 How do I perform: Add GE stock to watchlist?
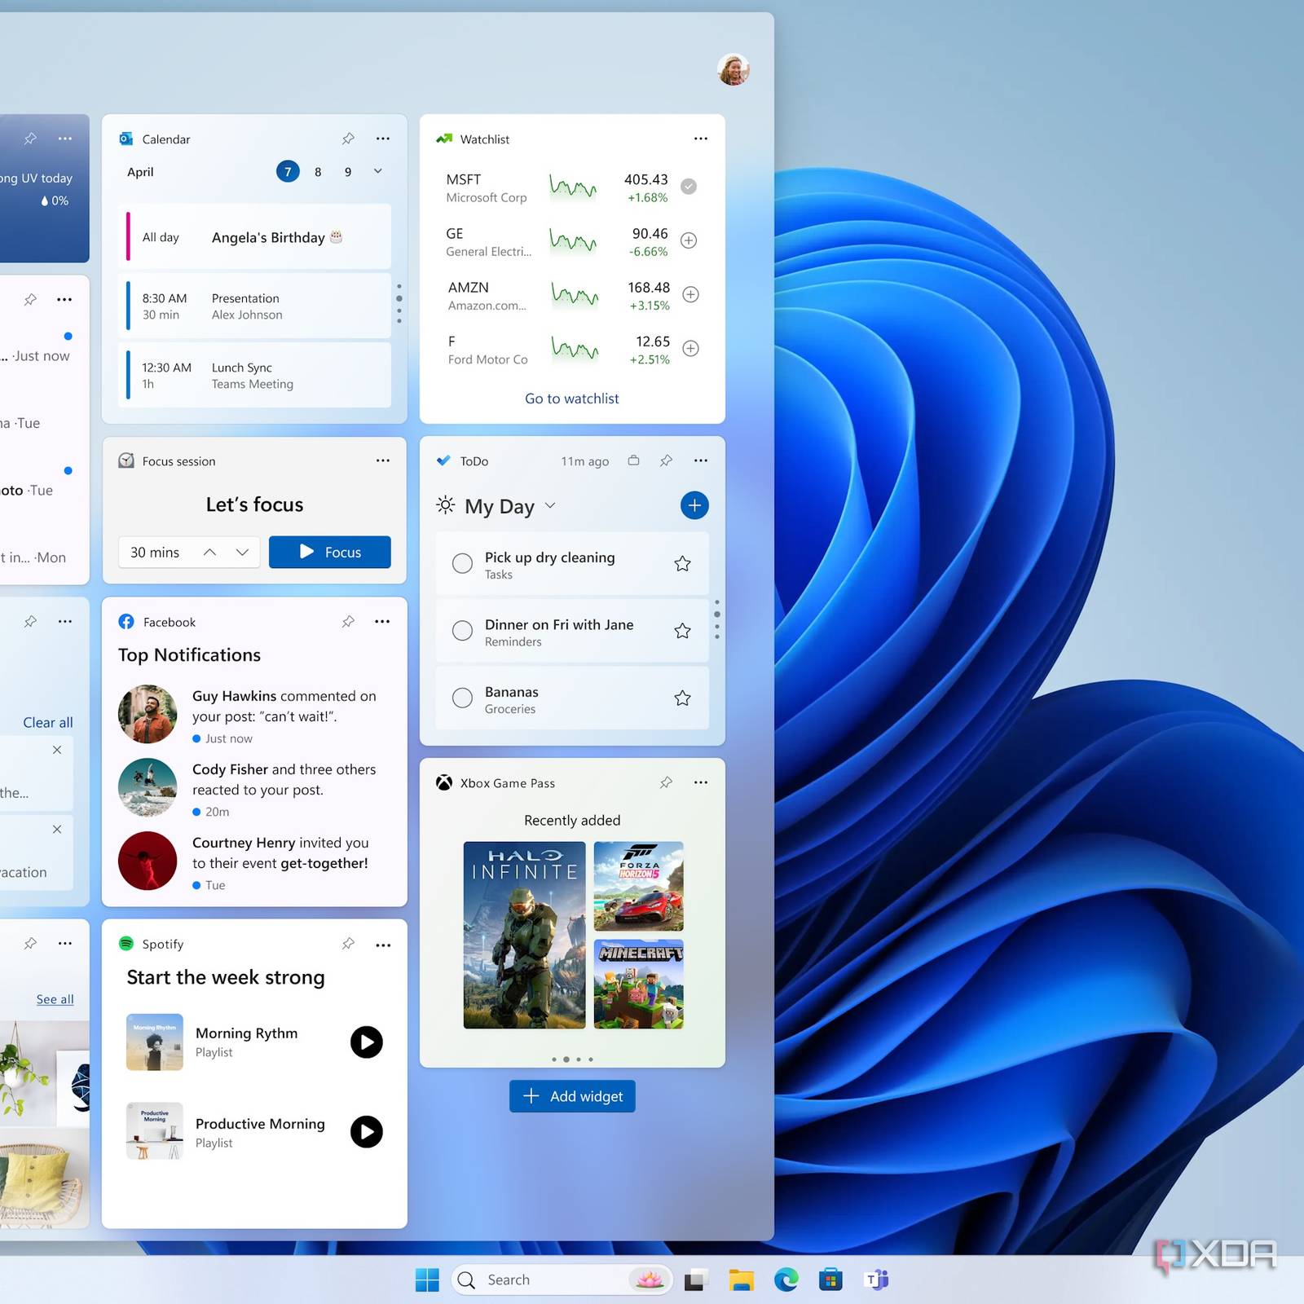point(689,240)
